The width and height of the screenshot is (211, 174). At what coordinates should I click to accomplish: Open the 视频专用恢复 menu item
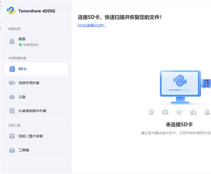coord(36,83)
